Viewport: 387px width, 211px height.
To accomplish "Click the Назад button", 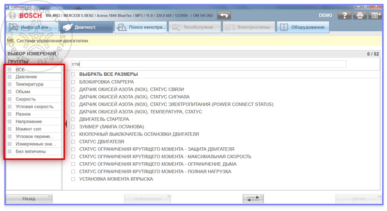I will click(x=29, y=198).
